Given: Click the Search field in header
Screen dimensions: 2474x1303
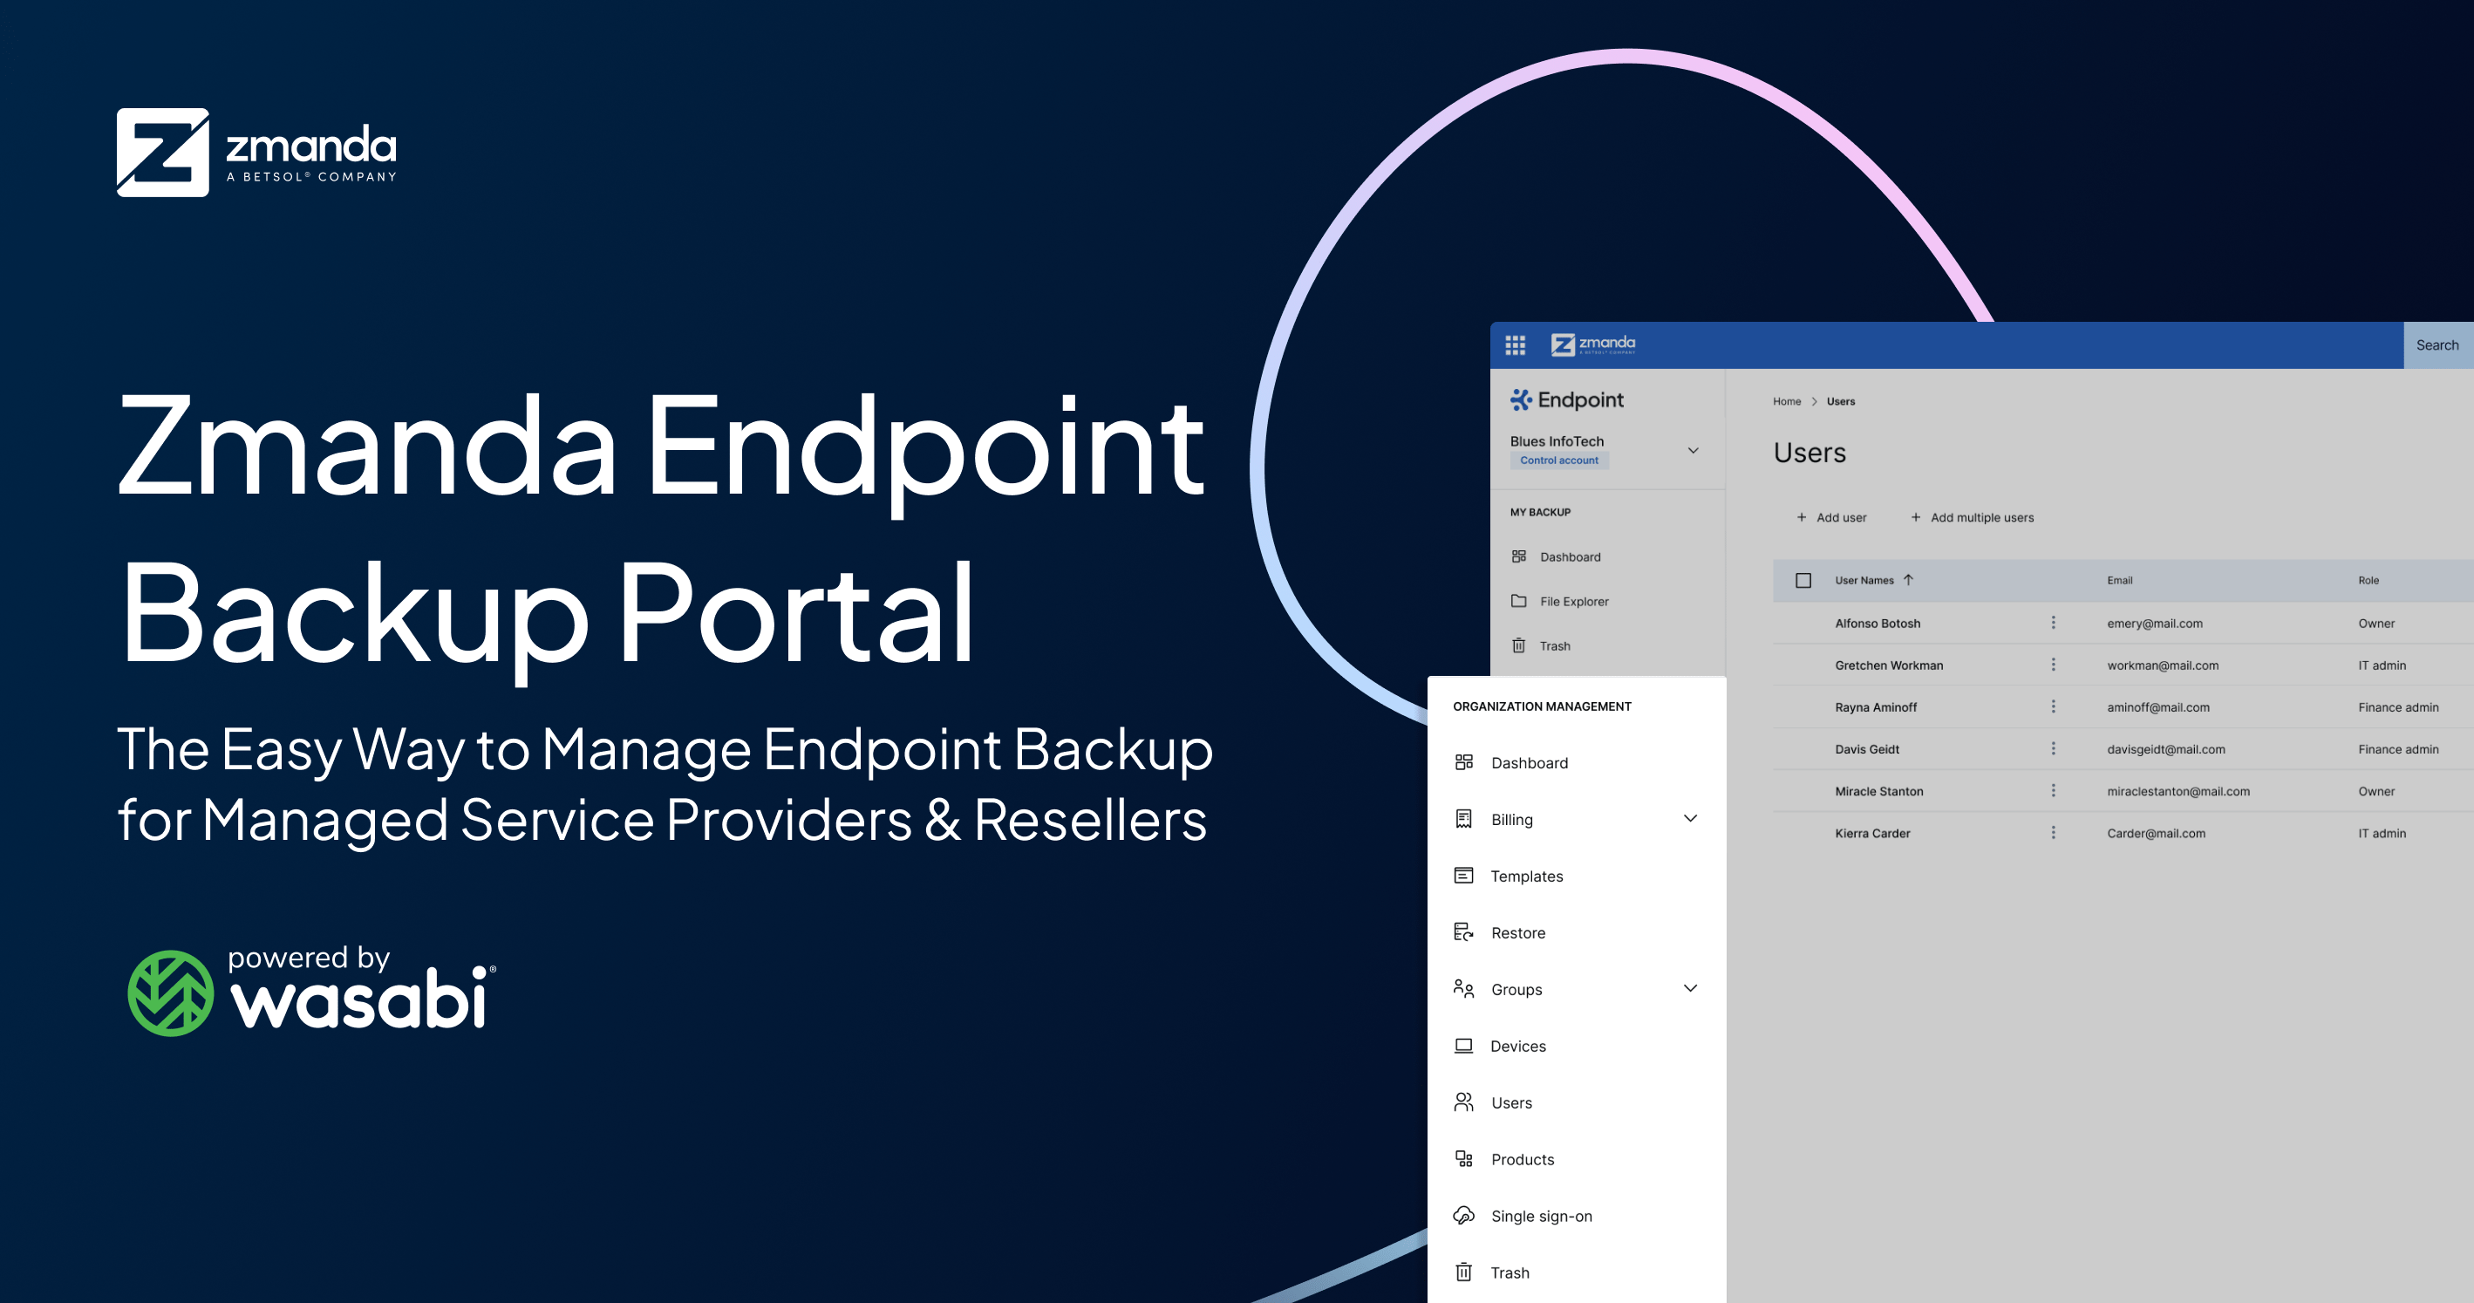Looking at the screenshot, I should [2437, 345].
